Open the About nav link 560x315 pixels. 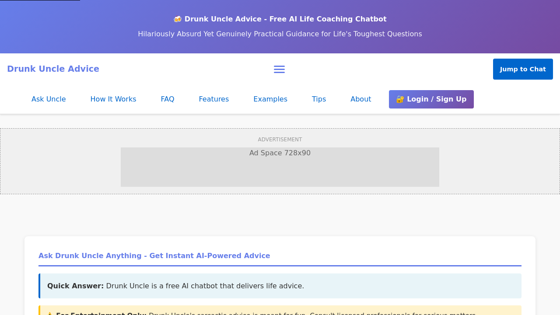tap(360, 99)
